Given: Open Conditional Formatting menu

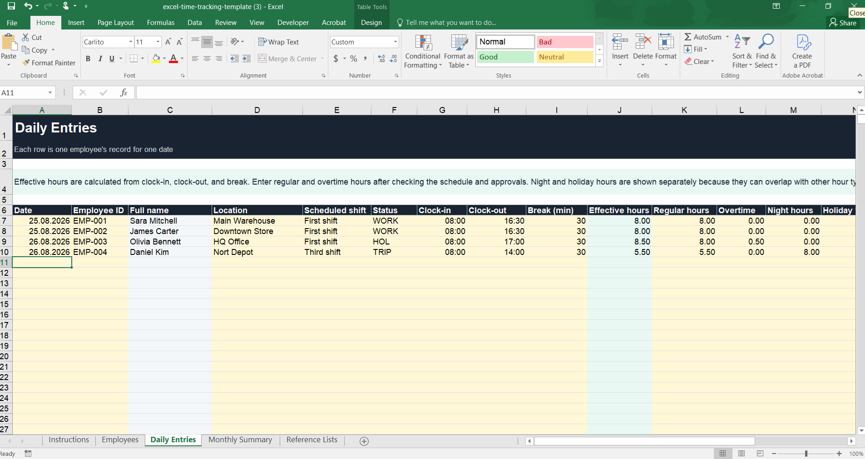Looking at the screenshot, I should (423, 52).
